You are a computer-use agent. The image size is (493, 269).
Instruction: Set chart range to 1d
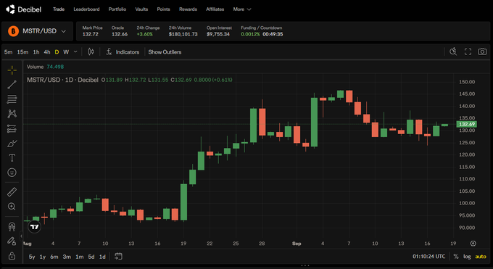tap(102, 257)
